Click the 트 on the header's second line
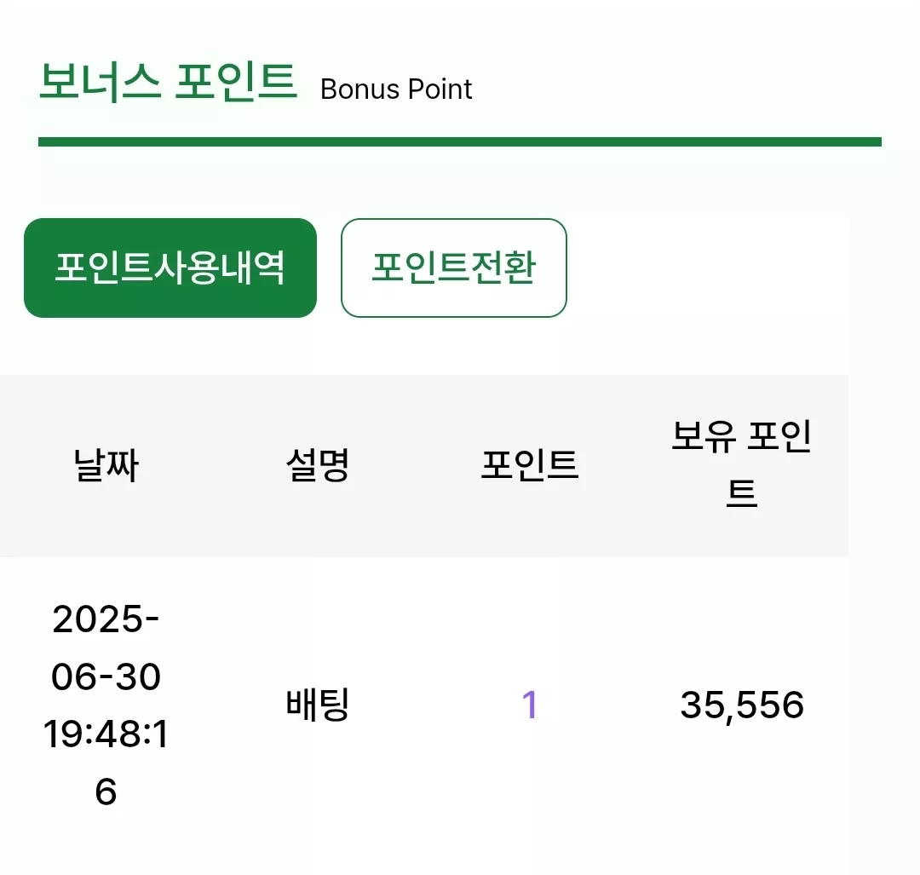The image size is (920, 875). point(742,493)
